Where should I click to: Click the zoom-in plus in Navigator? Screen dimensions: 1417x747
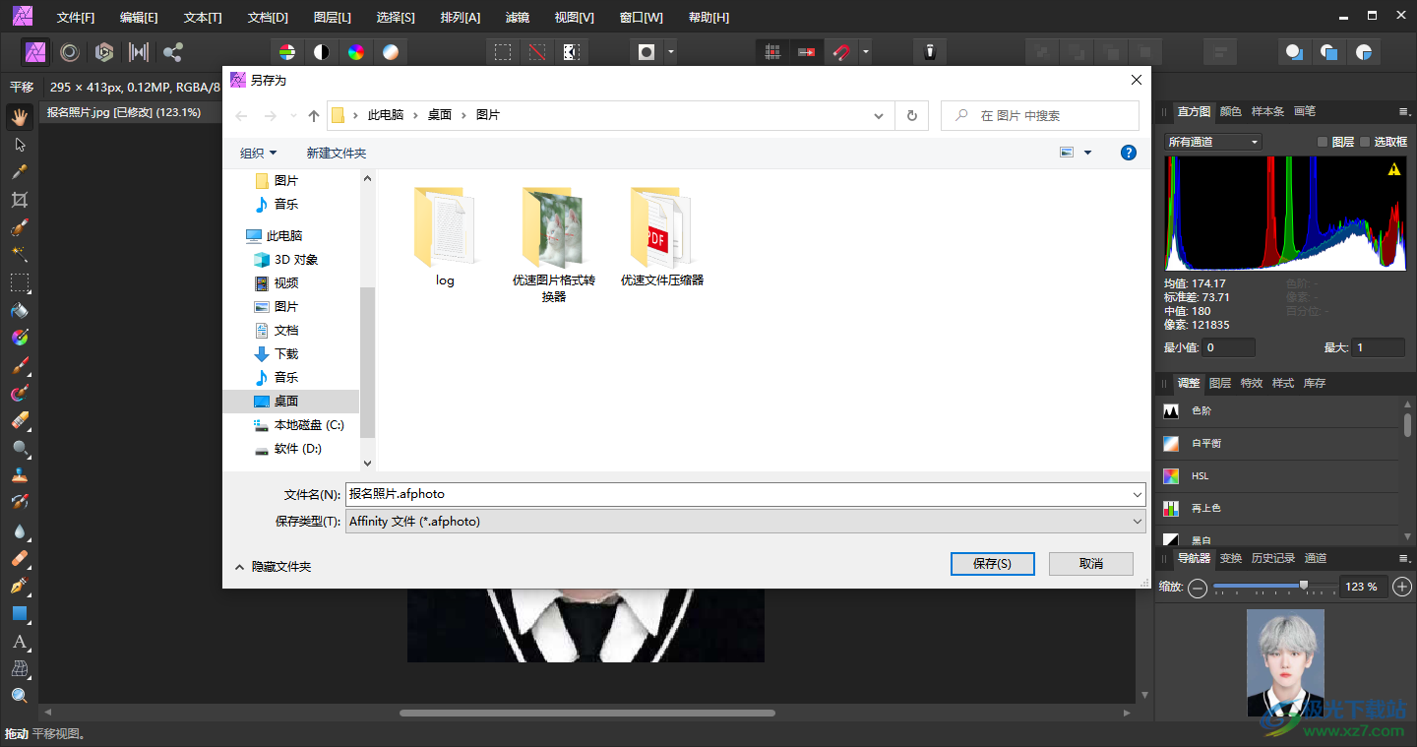click(1402, 587)
